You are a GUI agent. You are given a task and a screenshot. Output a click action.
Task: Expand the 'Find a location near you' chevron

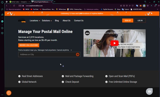[x=71, y=50]
